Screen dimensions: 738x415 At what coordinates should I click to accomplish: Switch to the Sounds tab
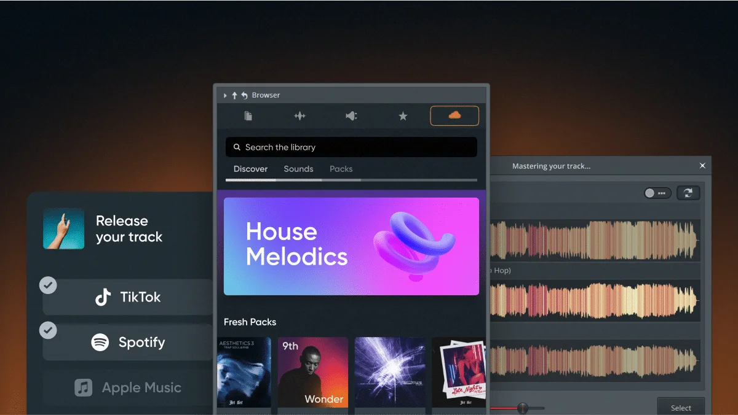[x=298, y=169]
